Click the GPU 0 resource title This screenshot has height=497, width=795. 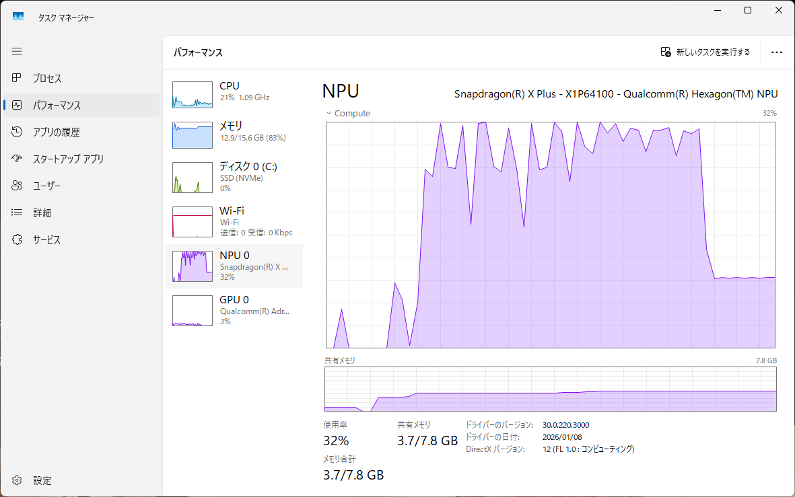pos(234,299)
